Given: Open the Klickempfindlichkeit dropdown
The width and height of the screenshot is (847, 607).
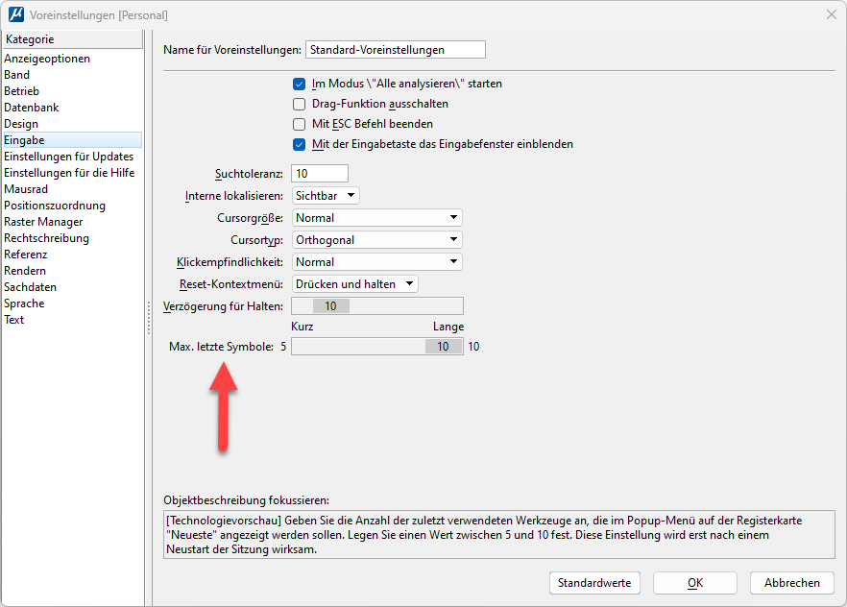Looking at the screenshot, I should click(x=377, y=262).
